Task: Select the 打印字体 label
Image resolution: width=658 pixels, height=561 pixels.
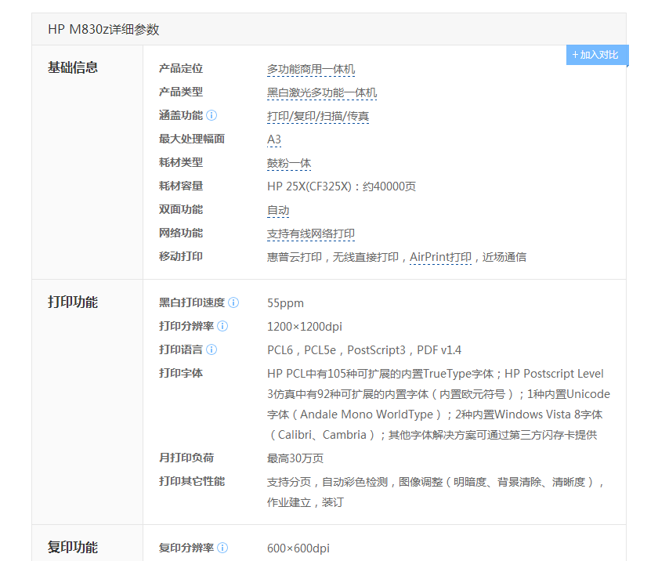Action: 181,373
